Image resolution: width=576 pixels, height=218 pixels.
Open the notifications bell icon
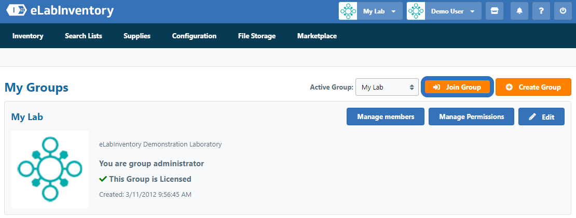tap(519, 11)
